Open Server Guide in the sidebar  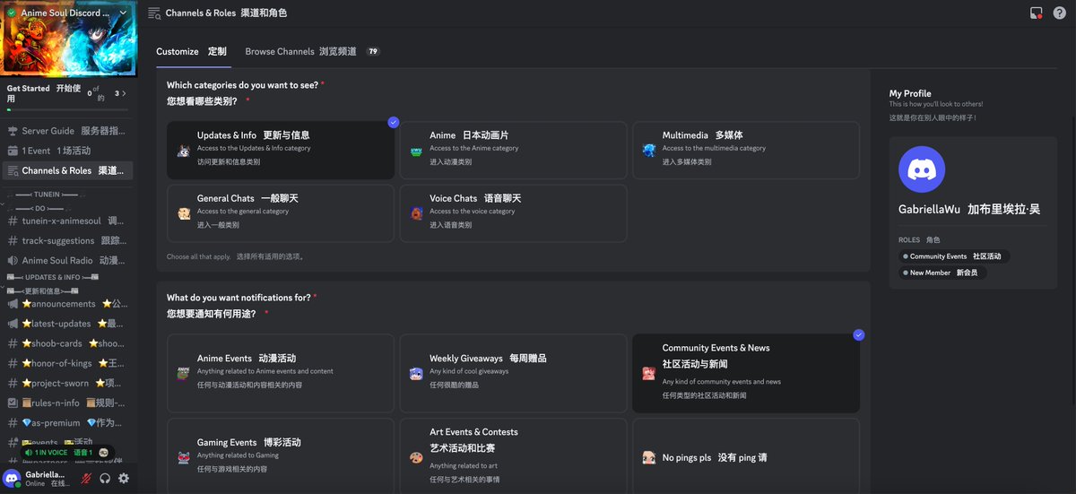click(66, 131)
